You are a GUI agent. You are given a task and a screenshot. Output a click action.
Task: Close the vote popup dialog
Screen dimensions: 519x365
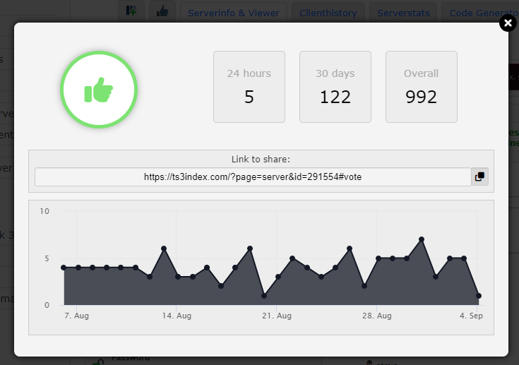point(508,23)
